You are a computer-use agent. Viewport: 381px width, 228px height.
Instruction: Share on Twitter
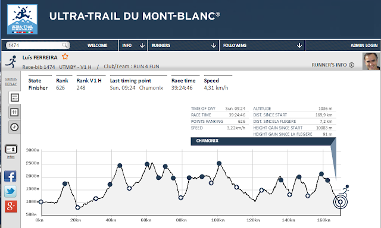[x=10, y=191]
